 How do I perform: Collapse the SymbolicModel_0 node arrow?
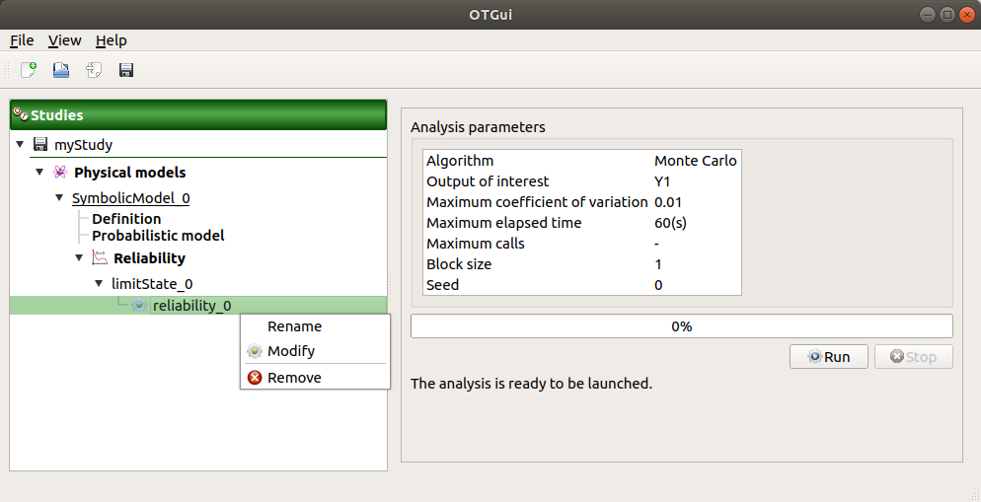(59, 198)
